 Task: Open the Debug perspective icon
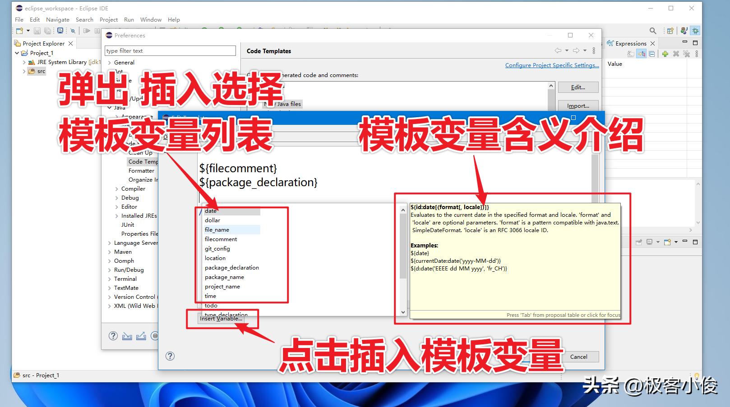(696, 31)
